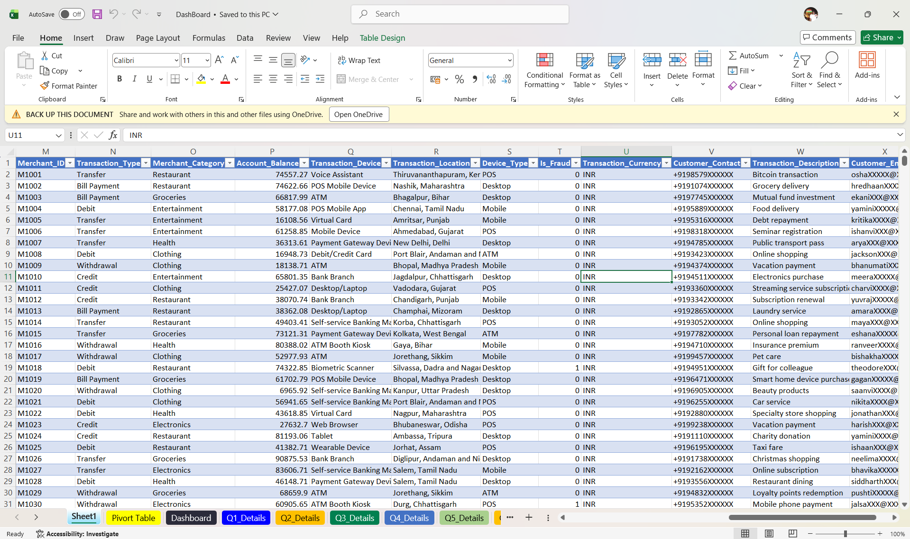Click the Cut scissors icon

pyautogui.click(x=45, y=55)
